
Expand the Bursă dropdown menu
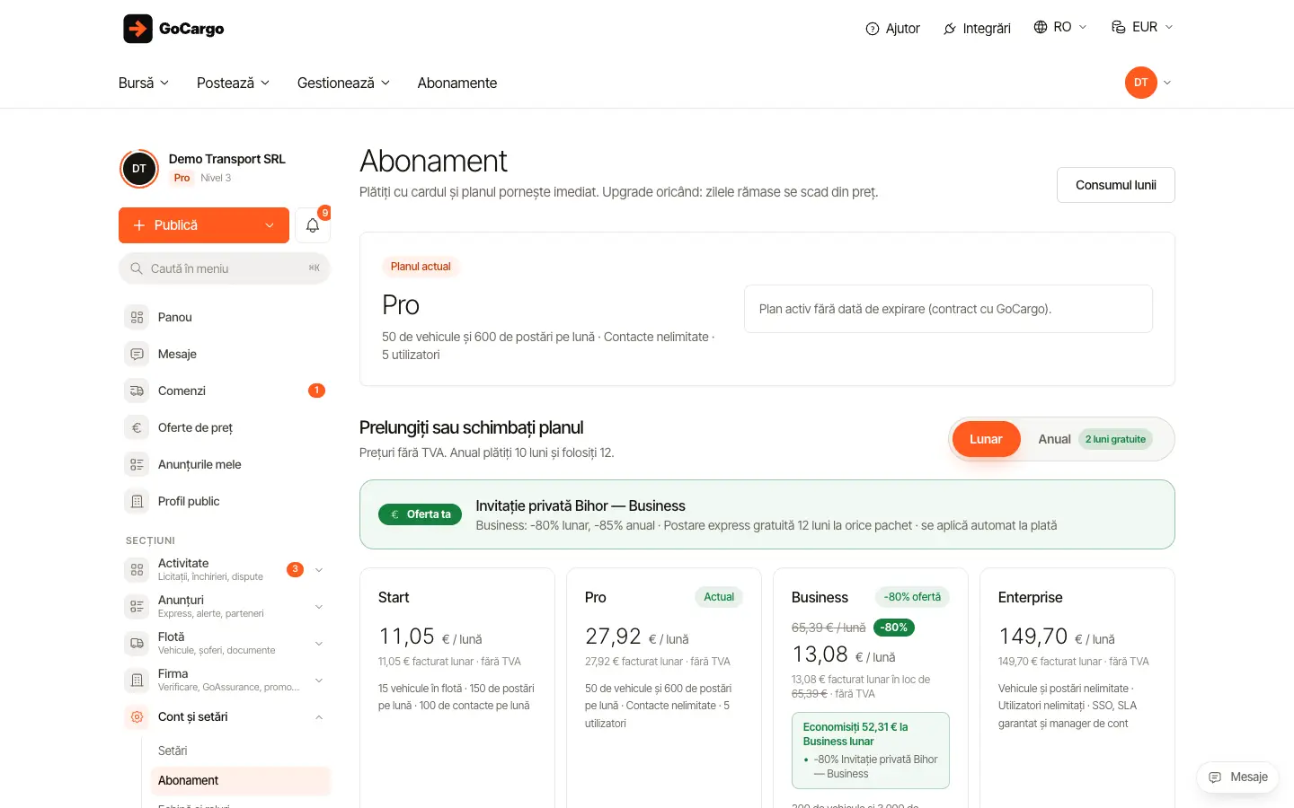[144, 83]
